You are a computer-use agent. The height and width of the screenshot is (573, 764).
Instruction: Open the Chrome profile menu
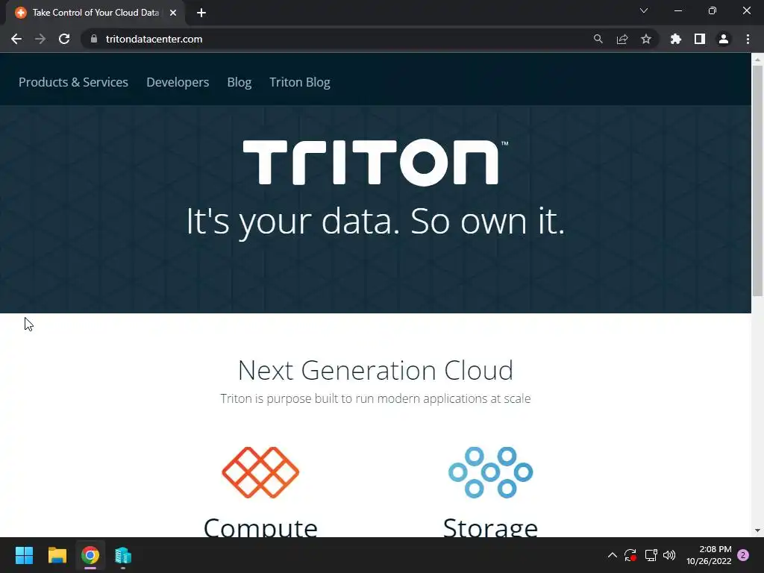[723, 39]
